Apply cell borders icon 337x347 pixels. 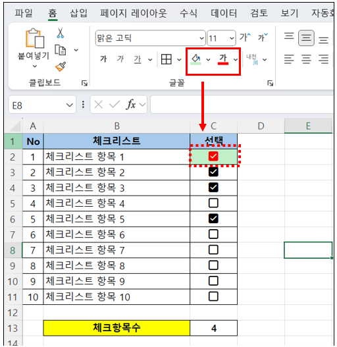(166, 59)
